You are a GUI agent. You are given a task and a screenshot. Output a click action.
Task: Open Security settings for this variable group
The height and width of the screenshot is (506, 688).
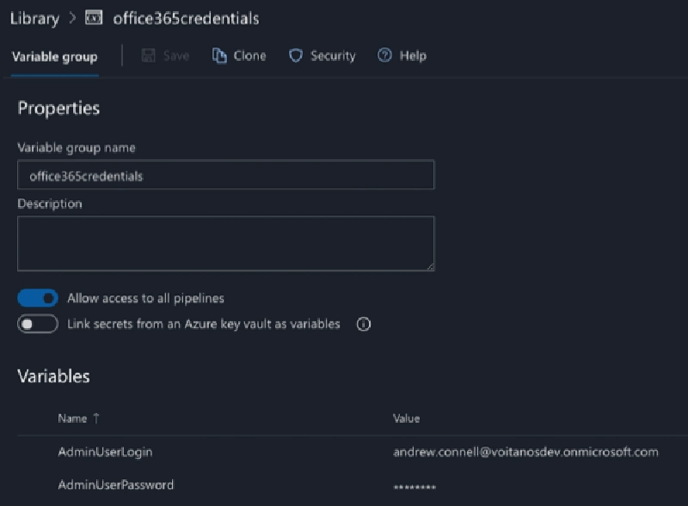coord(322,56)
